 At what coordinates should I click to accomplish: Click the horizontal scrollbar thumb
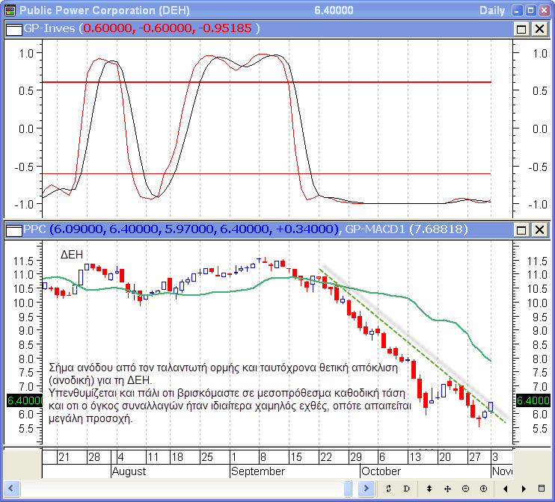tap(348, 488)
